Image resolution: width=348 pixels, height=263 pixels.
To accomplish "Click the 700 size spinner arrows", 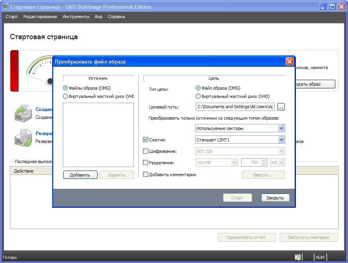I will click(263, 162).
